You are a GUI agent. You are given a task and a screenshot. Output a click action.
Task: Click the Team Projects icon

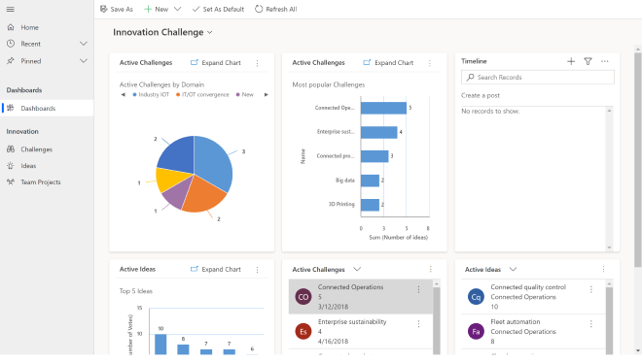point(11,181)
